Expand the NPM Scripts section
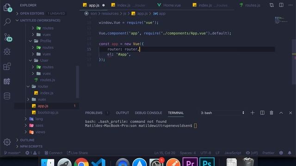The height and width of the screenshot is (166, 296). [31, 146]
